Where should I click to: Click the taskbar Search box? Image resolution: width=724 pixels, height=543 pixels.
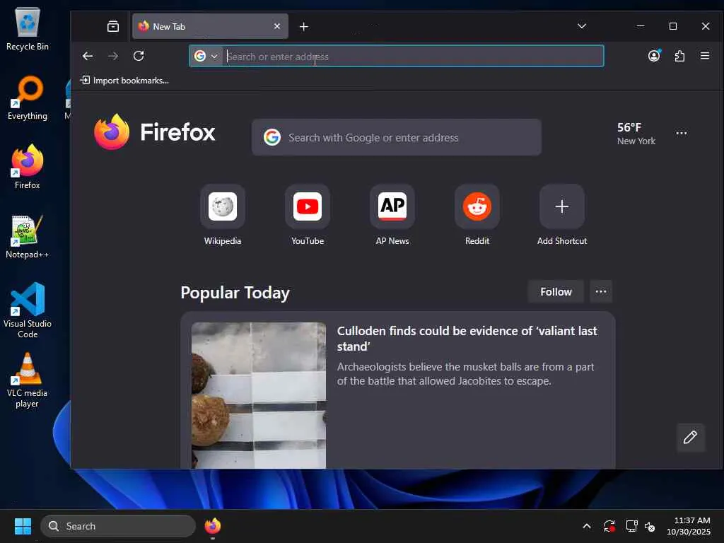[118, 526]
